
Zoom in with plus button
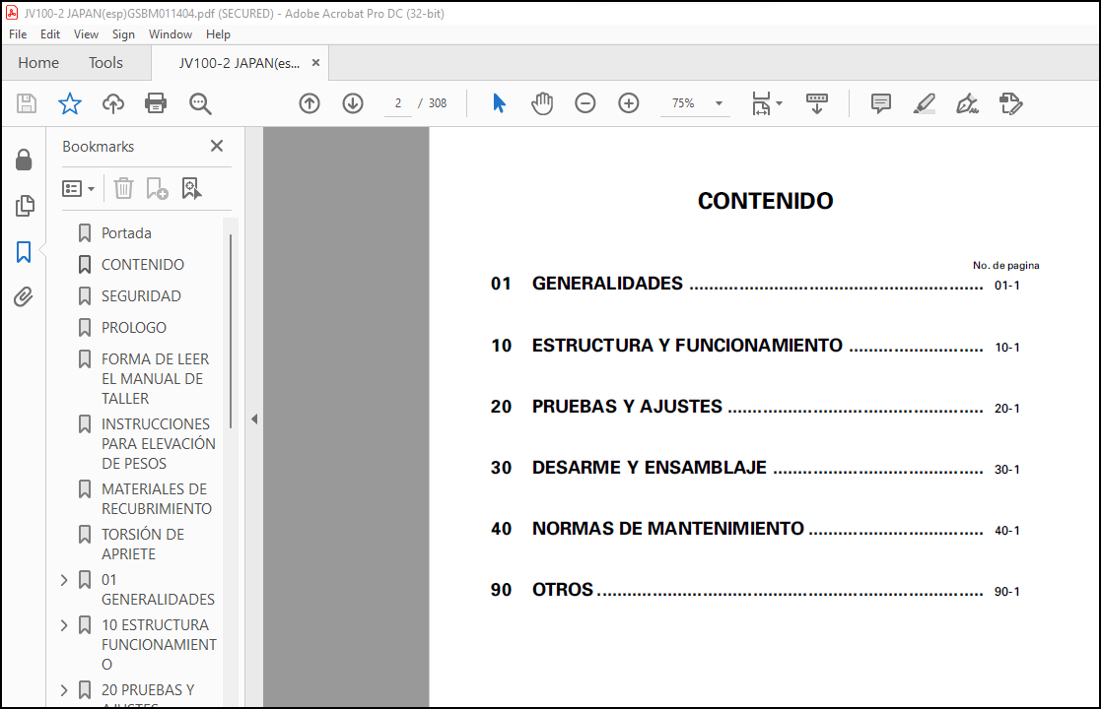pos(629,103)
